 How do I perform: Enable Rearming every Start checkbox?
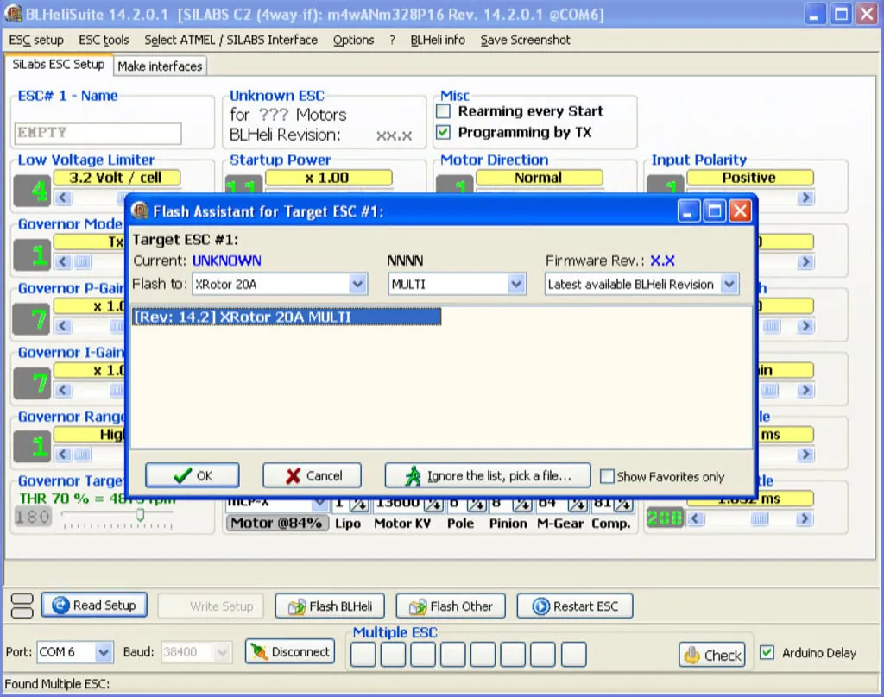point(444,111)
